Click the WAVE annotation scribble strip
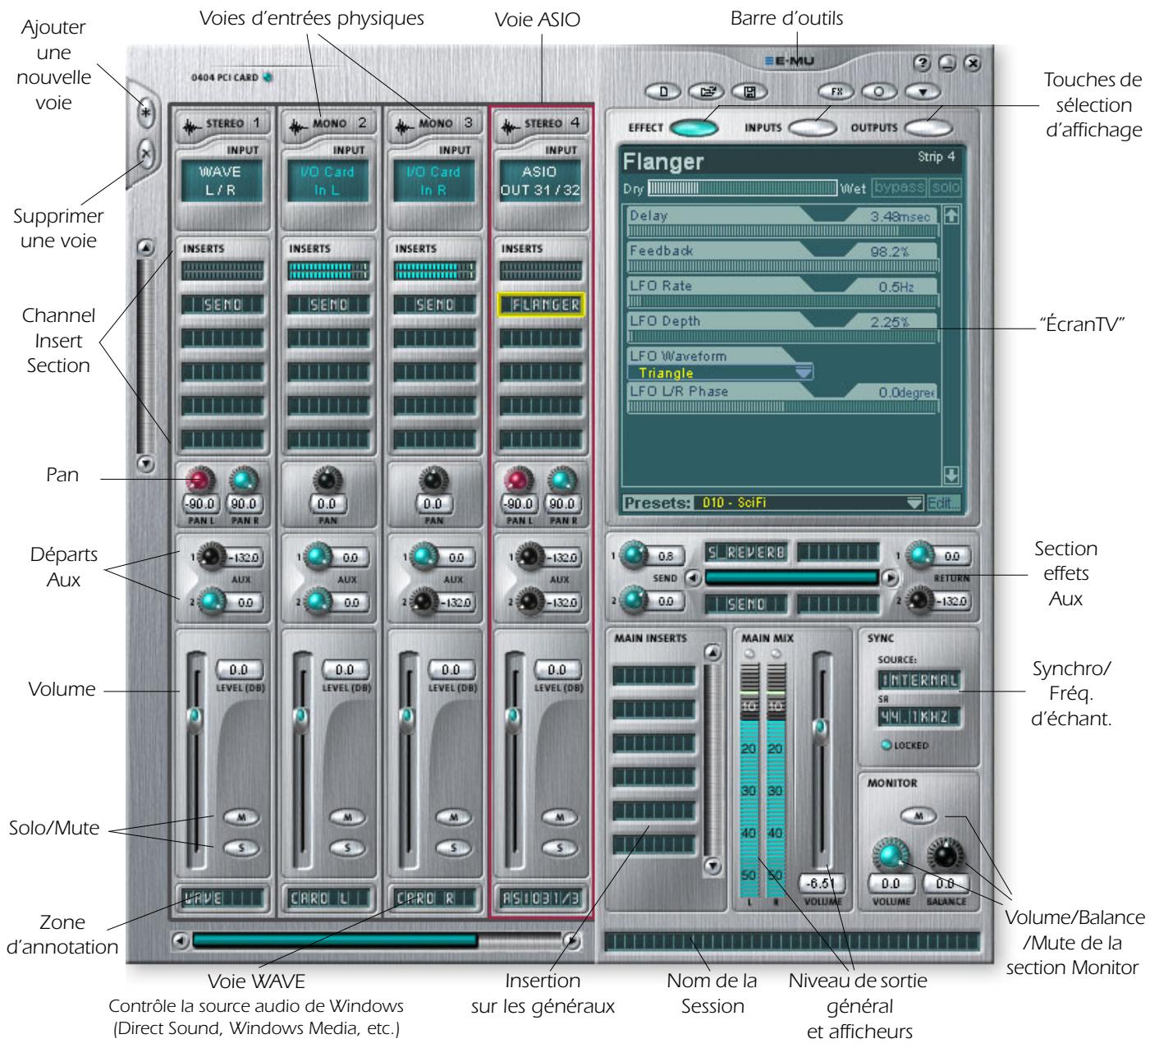Screen dimensions: 1150x1048 point(222,899)
